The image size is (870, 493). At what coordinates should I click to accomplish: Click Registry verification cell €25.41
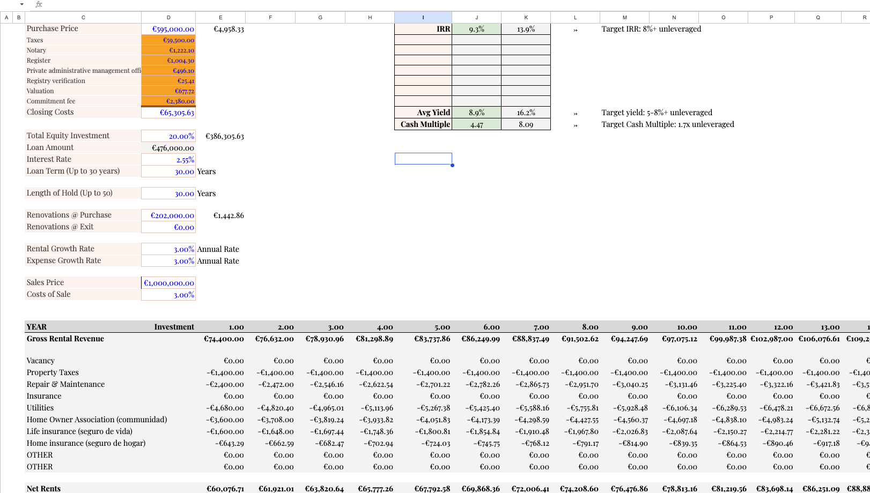(168, 81)
